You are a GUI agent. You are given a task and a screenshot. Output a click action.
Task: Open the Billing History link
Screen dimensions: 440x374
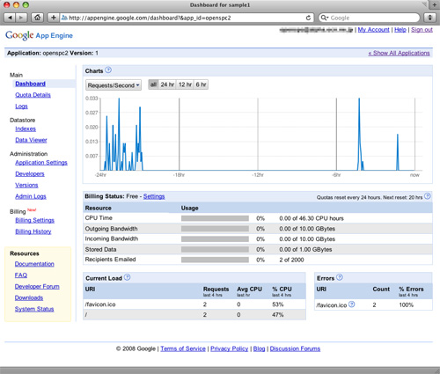(33, 231)
